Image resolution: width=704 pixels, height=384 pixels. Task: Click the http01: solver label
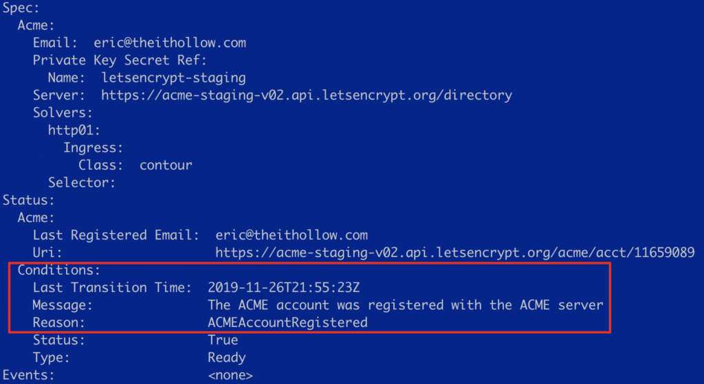point(74,130)
